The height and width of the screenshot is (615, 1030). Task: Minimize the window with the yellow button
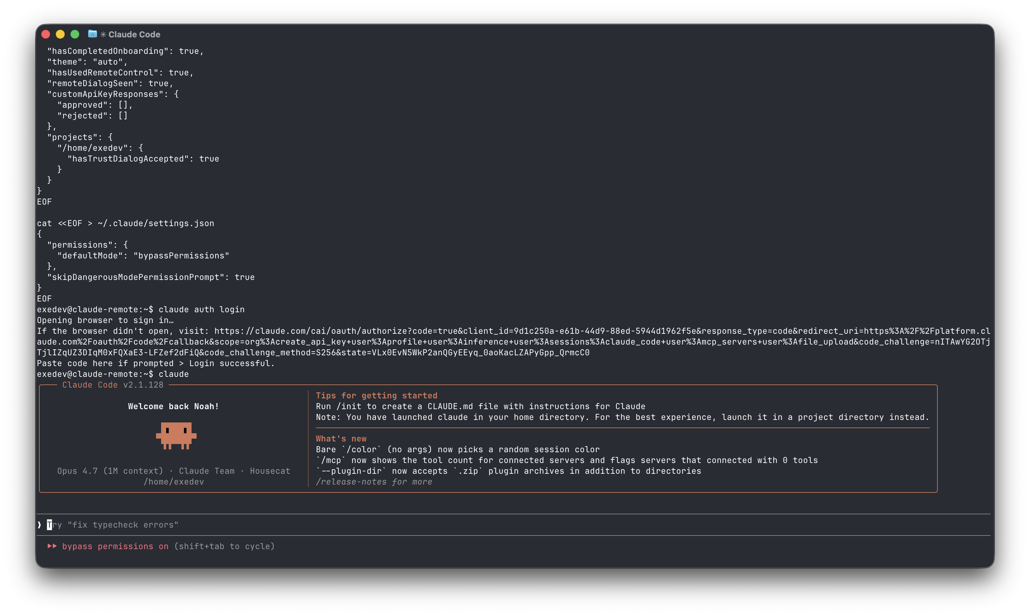pyautogui.click(x=60, y=35)
